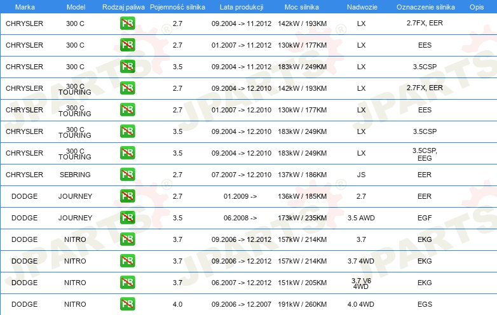The image size is (497, 315).
Task: Click the Marka column header
Action: coord(25,7)
